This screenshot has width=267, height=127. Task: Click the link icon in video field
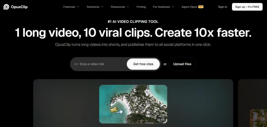pyautogui.click(x=76, y=64)
